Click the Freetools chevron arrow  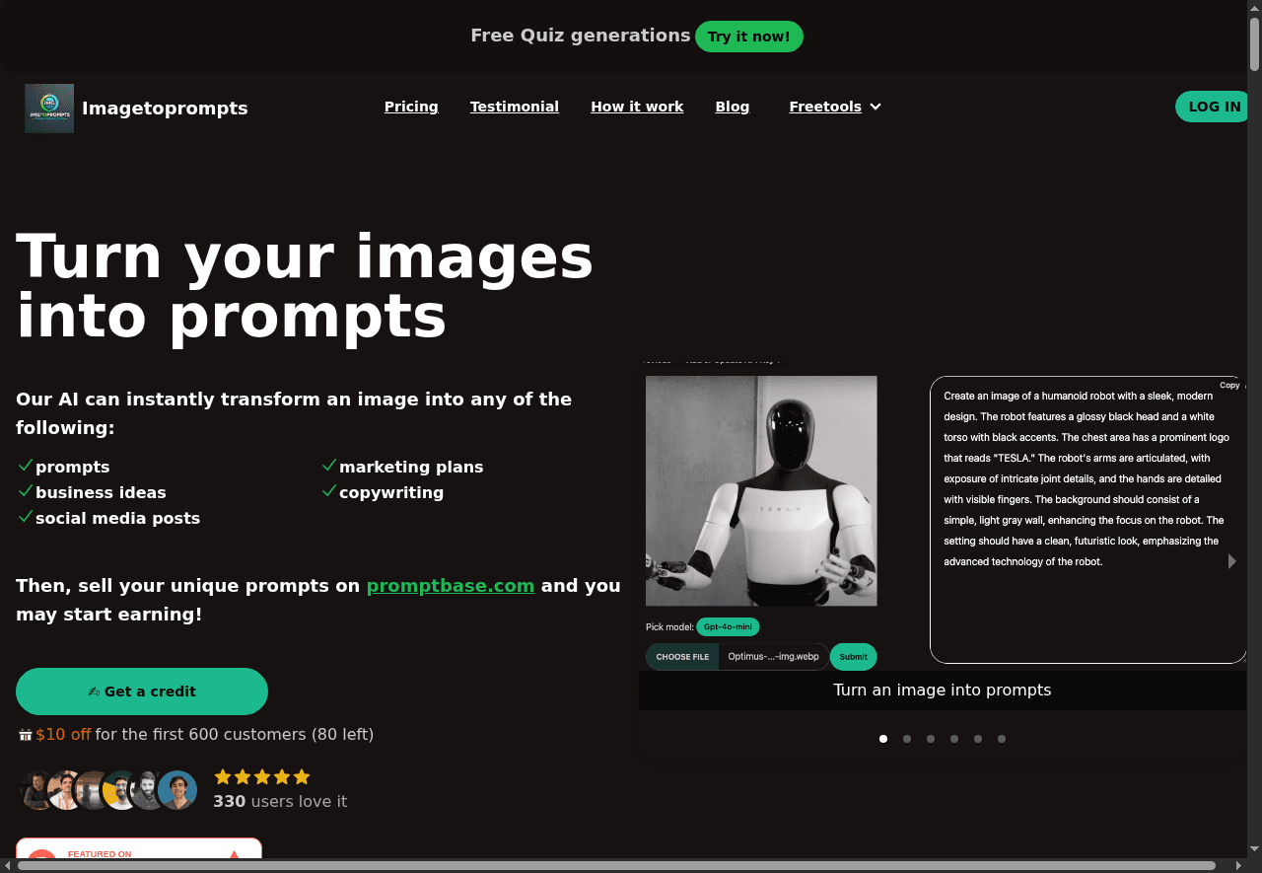coord(876,107)
